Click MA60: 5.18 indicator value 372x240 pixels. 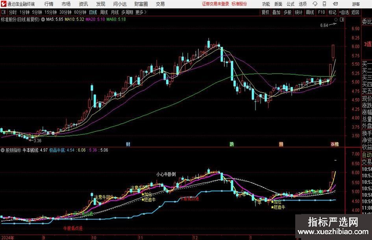[116, 19]
